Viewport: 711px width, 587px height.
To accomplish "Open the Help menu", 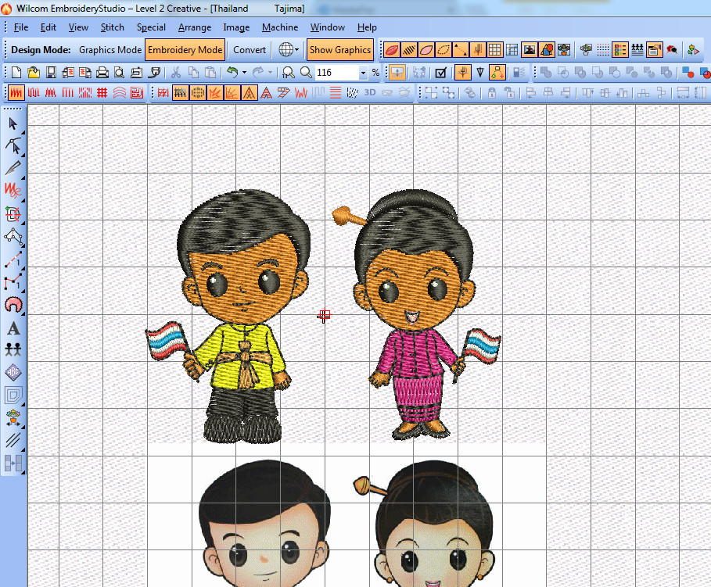I will click(367, 27).
